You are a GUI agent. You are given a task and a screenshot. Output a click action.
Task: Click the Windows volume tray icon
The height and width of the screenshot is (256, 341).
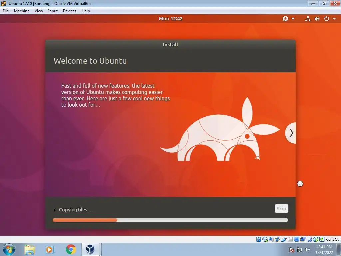click(307, 250)
